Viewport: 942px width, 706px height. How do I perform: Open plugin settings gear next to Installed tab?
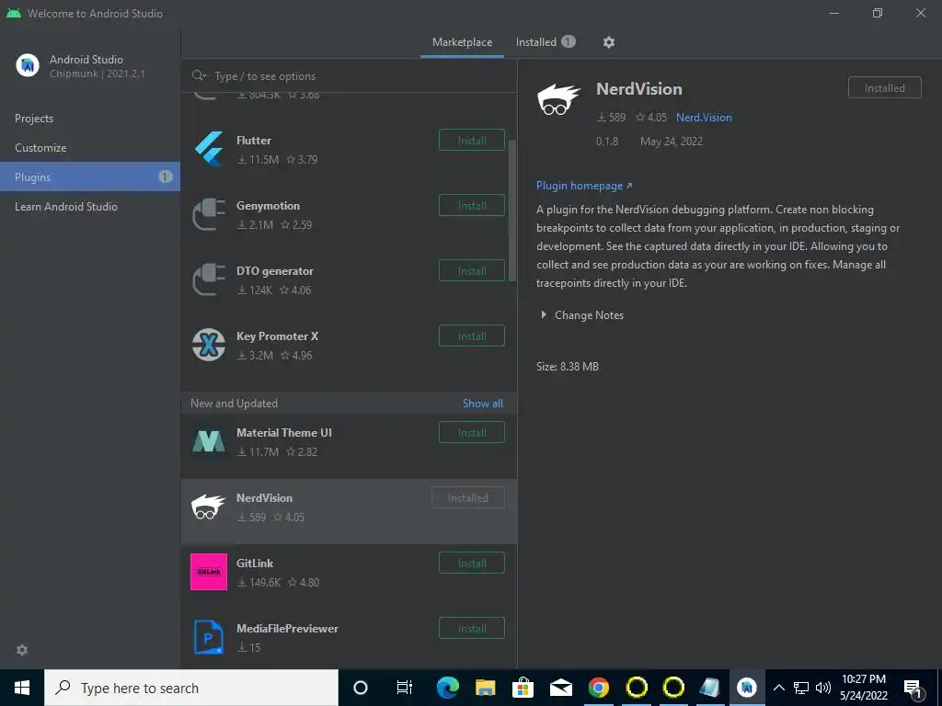(609, 42)
